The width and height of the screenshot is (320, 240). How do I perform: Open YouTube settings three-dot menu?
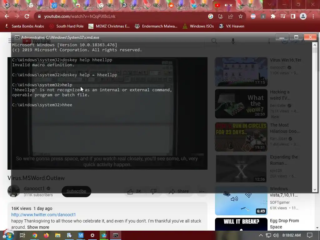coord(269,41)
